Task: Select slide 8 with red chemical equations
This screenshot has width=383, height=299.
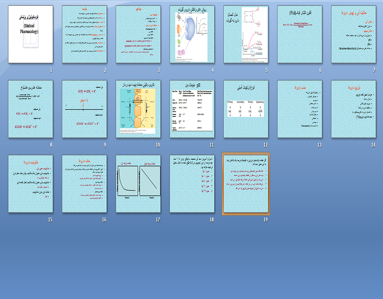Action: (x=31, y=109)
